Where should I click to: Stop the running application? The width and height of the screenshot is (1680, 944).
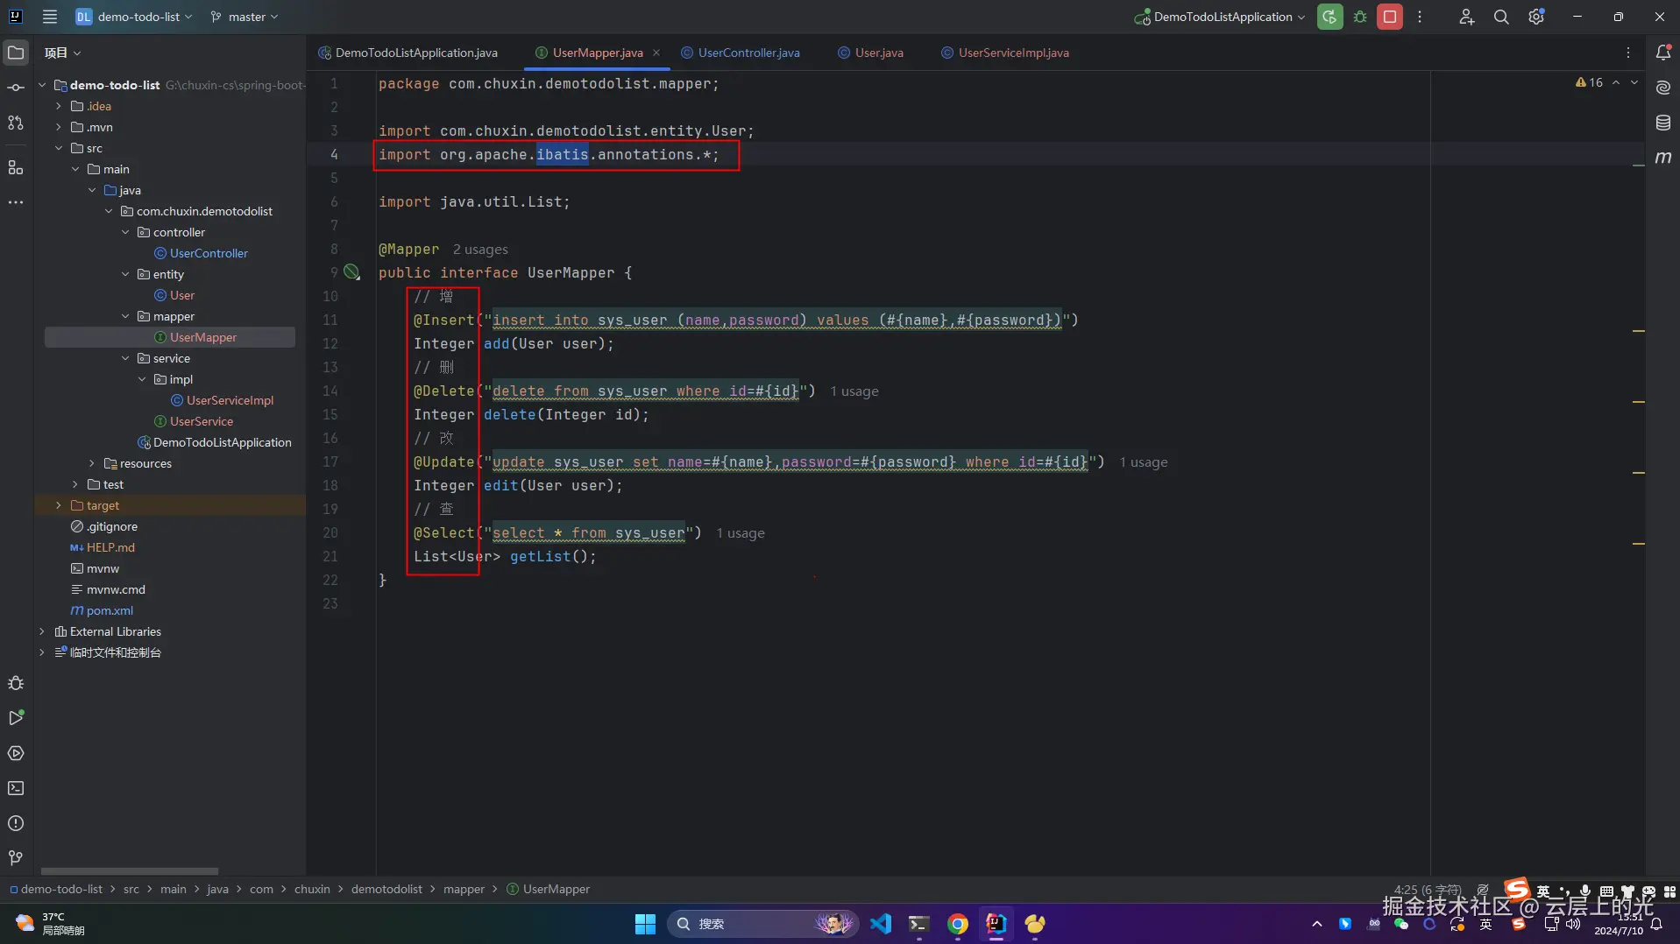point(1390,17)
